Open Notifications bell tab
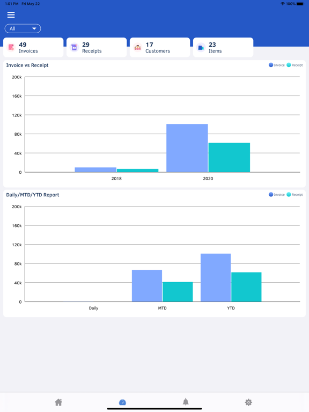Image resolution: width=309 pixels, height=412 pixels. pos(186,402)
